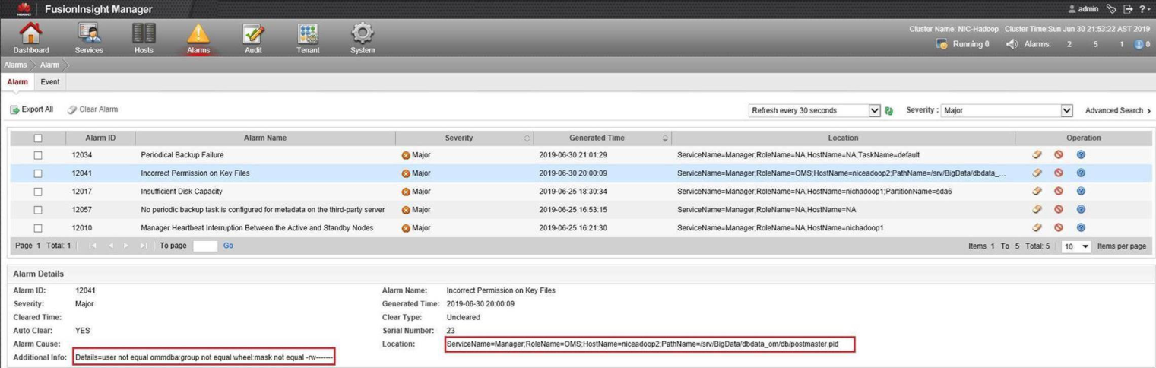Click the Location column header
Screen dimensions: 1156x368
point(843,138)
